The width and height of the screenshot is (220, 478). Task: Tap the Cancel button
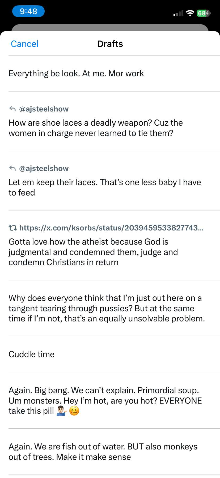(x=24, y=44)
